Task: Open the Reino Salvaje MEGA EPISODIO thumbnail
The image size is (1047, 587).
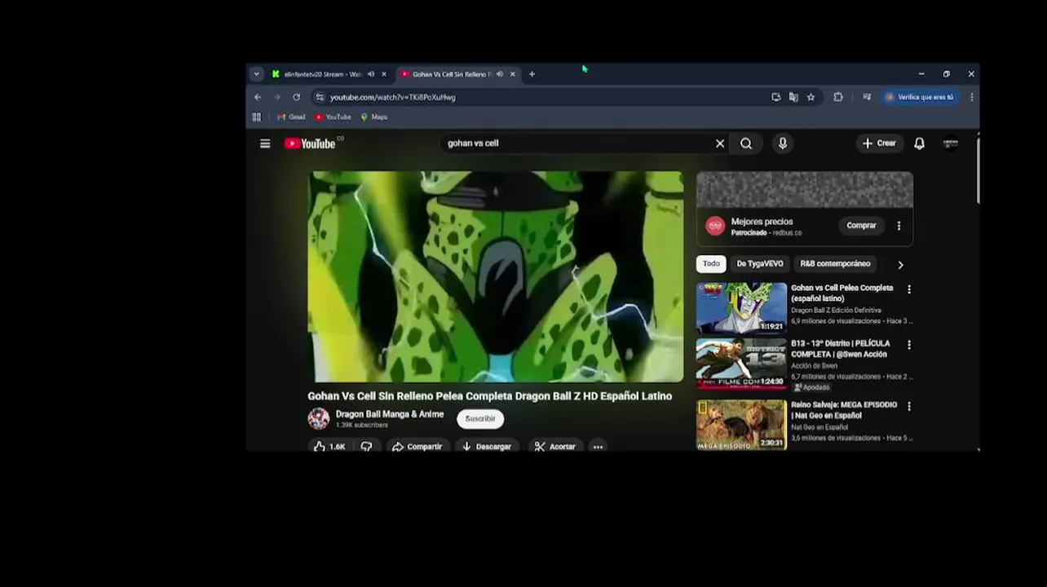Action: pos(741,425)
